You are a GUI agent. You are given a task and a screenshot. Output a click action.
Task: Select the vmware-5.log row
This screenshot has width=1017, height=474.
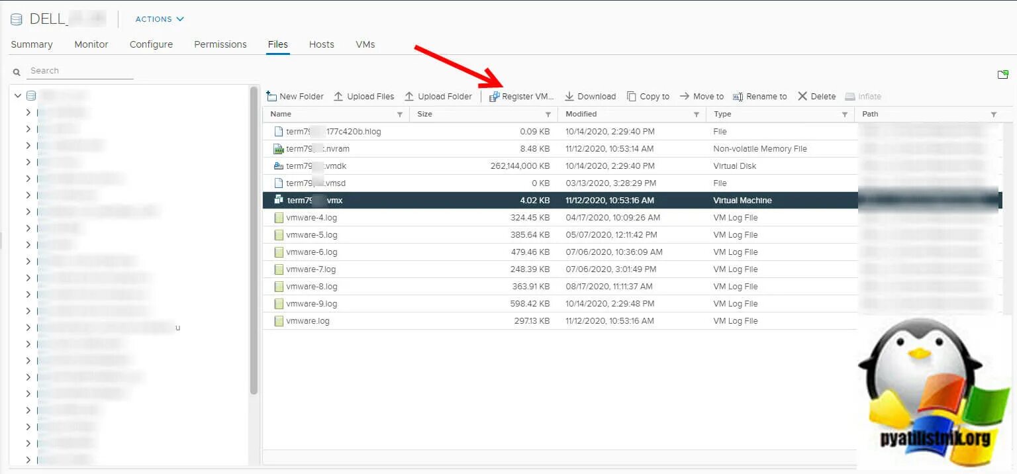click(x=559, y=235)
